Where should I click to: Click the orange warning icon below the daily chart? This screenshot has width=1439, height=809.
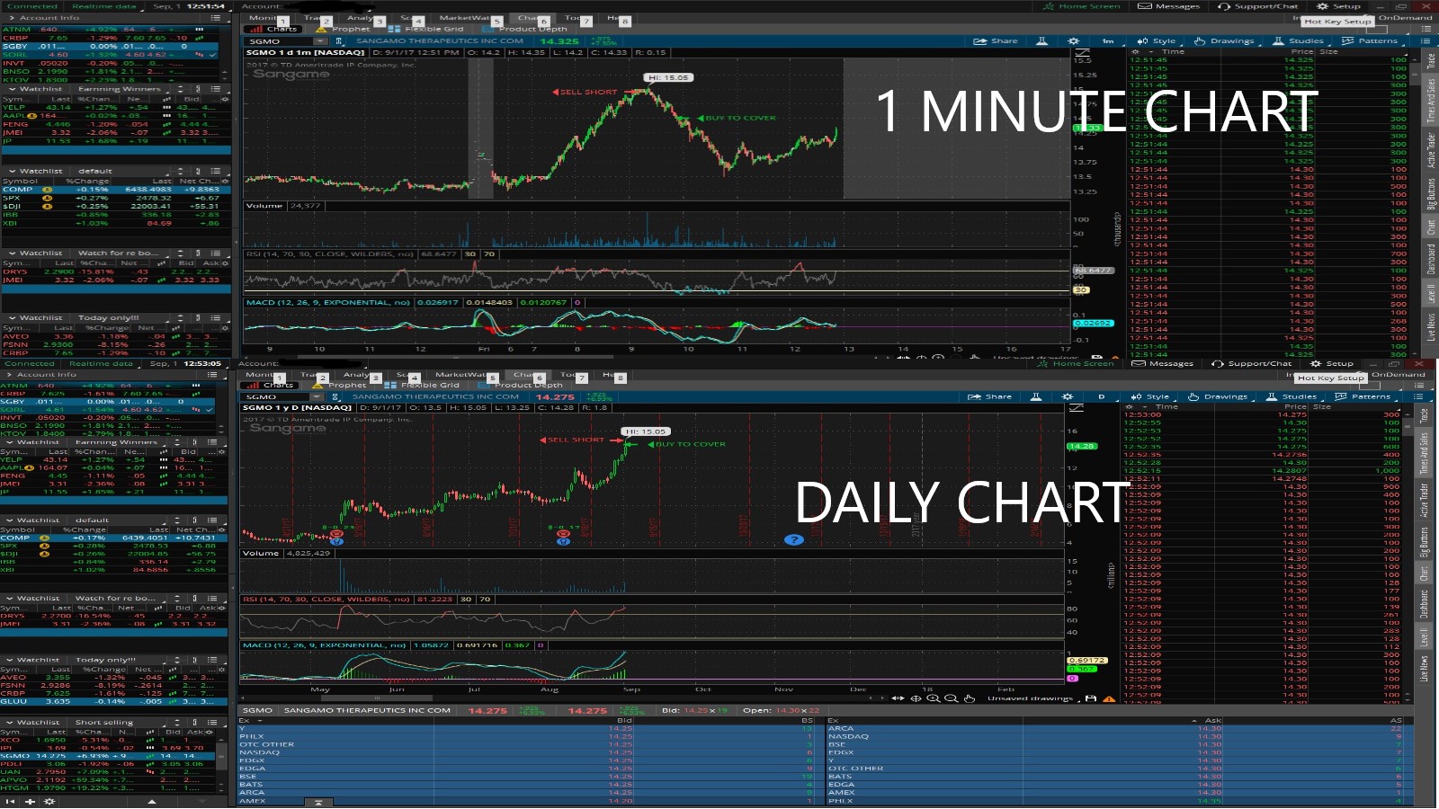(x=1109, y=698)
